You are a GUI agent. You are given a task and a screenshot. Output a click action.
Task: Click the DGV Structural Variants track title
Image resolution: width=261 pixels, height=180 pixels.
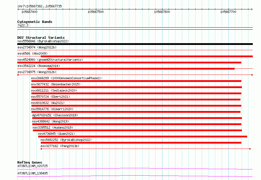[41, 38]
